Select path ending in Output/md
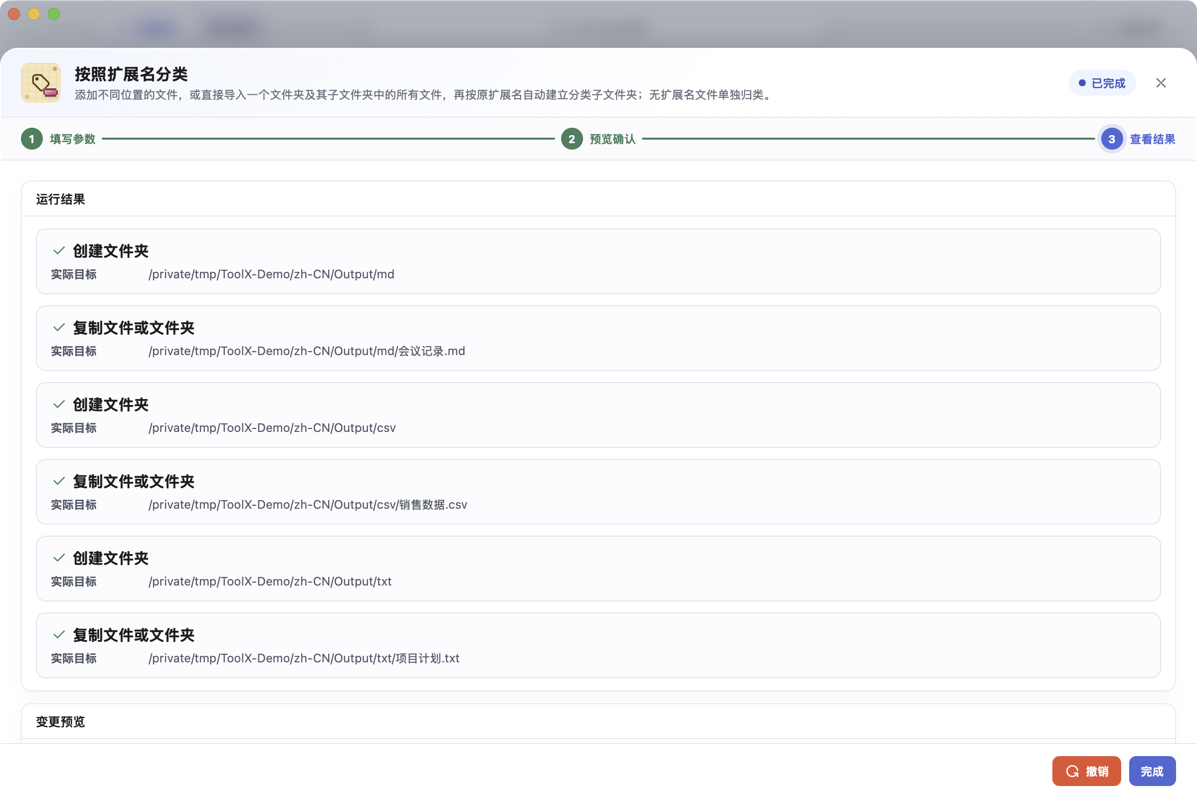This screenshot has height=798, width=1197. (271, 274)
